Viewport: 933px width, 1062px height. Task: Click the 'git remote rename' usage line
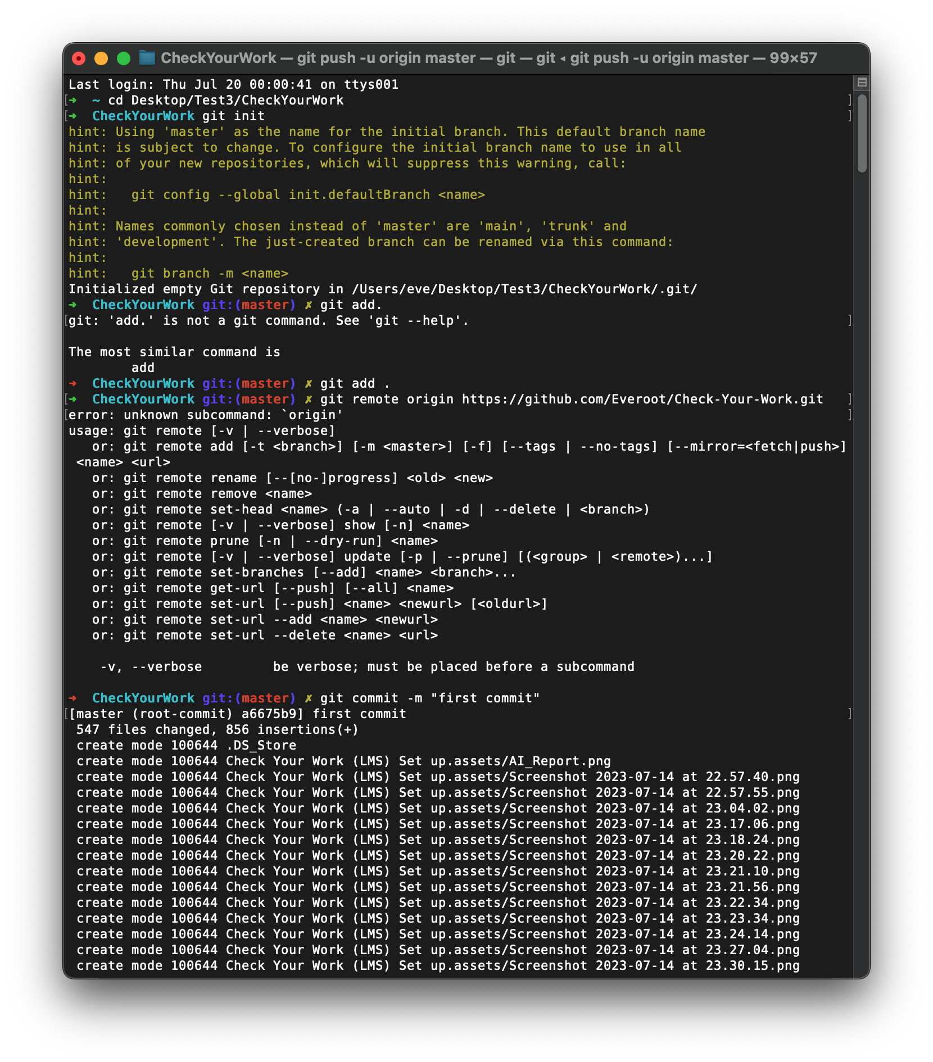292,478
